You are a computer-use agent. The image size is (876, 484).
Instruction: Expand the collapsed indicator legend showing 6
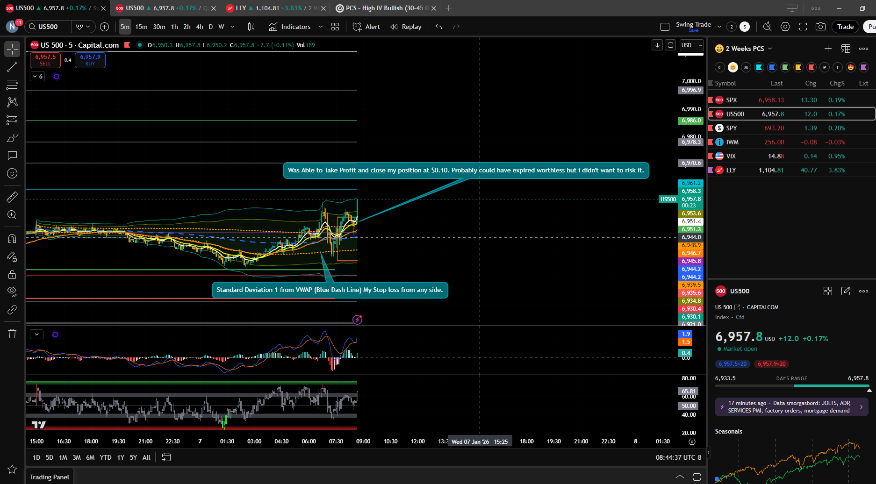coord(37,76)
